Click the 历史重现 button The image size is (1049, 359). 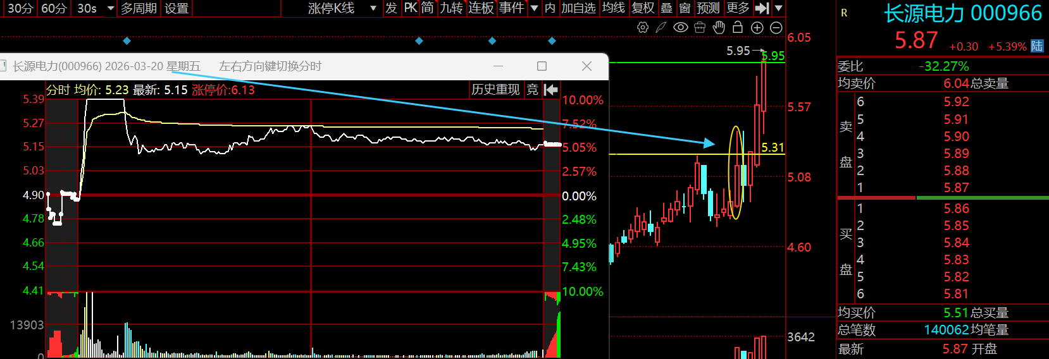tap(495, 90)
